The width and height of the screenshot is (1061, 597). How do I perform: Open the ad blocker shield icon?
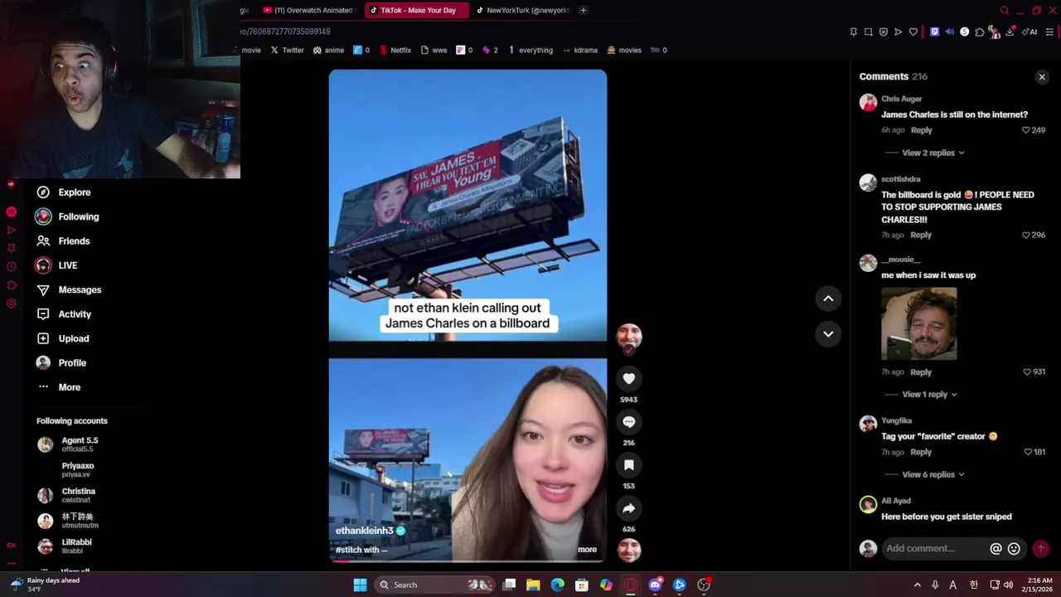pos(883,32)
